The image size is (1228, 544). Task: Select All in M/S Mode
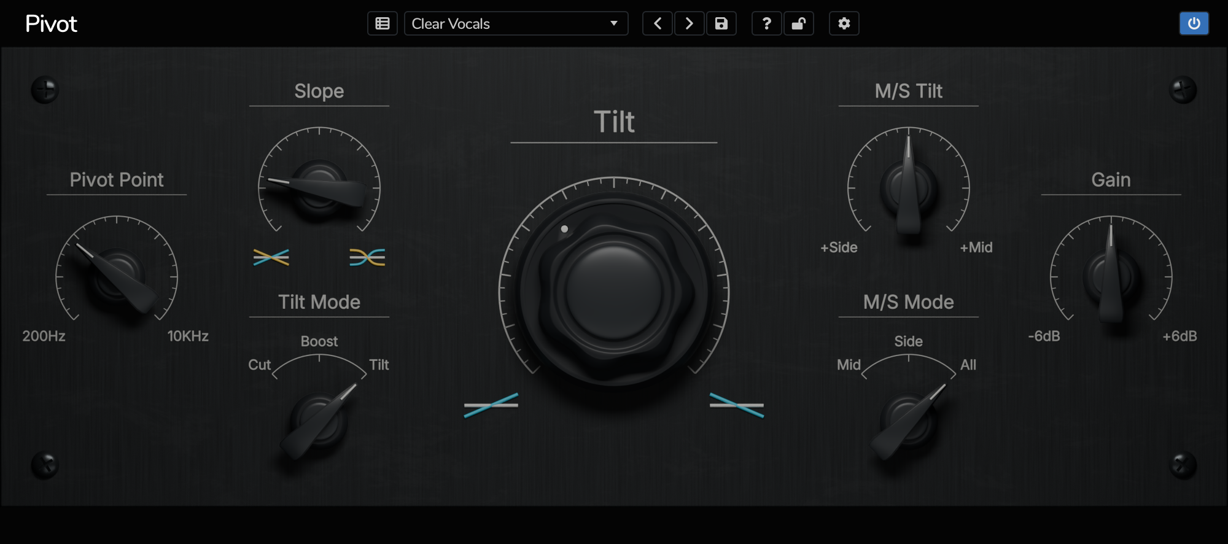coord(968,365)
